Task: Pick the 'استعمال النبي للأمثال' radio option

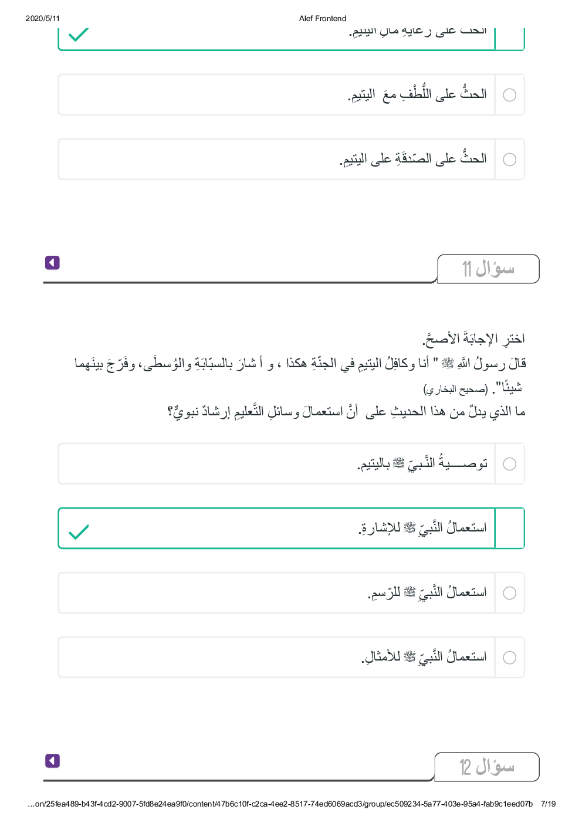Action: (510, 658)
